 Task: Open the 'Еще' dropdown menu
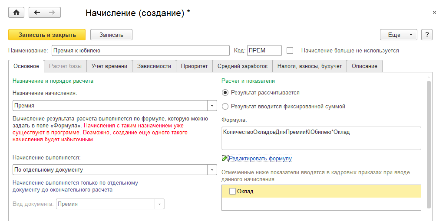tap(398, 35)
